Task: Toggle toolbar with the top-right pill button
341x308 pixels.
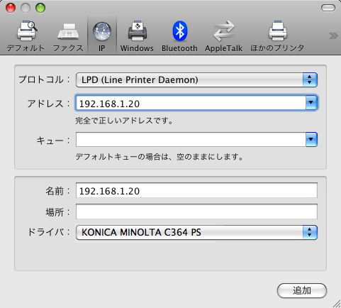Action: coord(328,8)
